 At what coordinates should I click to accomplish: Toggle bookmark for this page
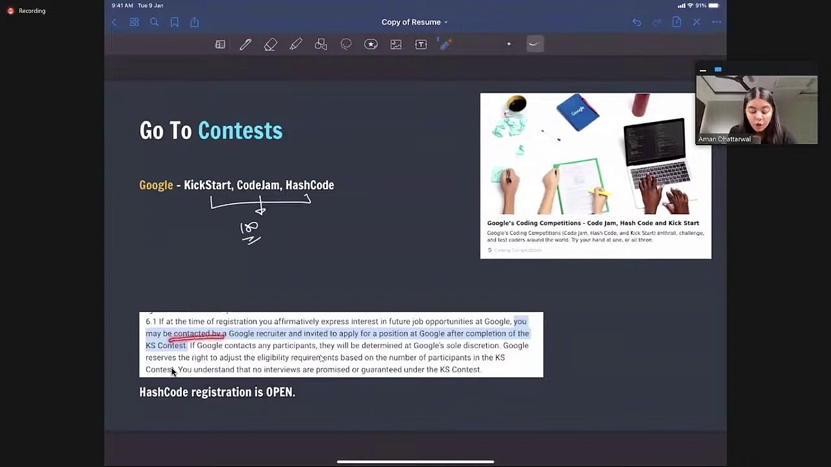click(175, 22)
